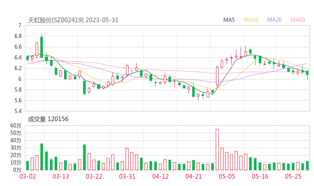Click the 成交量 120156 volume label
The width and height of the screenshot is (314, 186).
(x=48, y=119)
